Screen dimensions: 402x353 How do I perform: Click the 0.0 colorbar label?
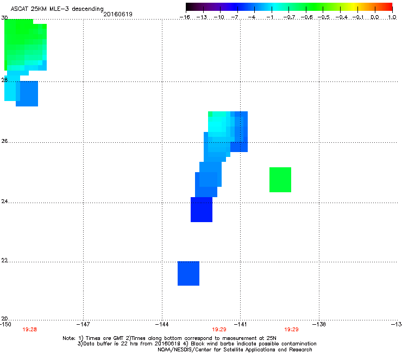point(375,17)
